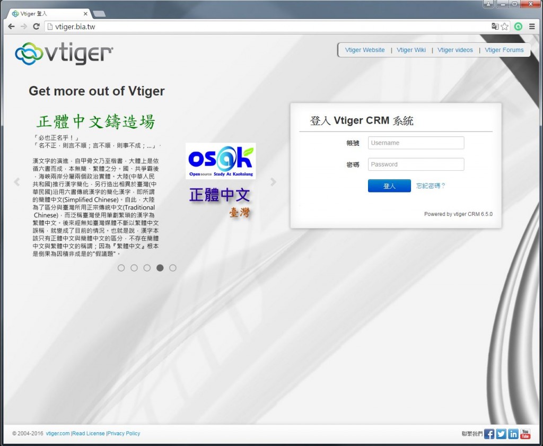The width and height of the screenshot is (543, 446).
Task: Go back using browser back arrow
Action: [x=11, y=27]
